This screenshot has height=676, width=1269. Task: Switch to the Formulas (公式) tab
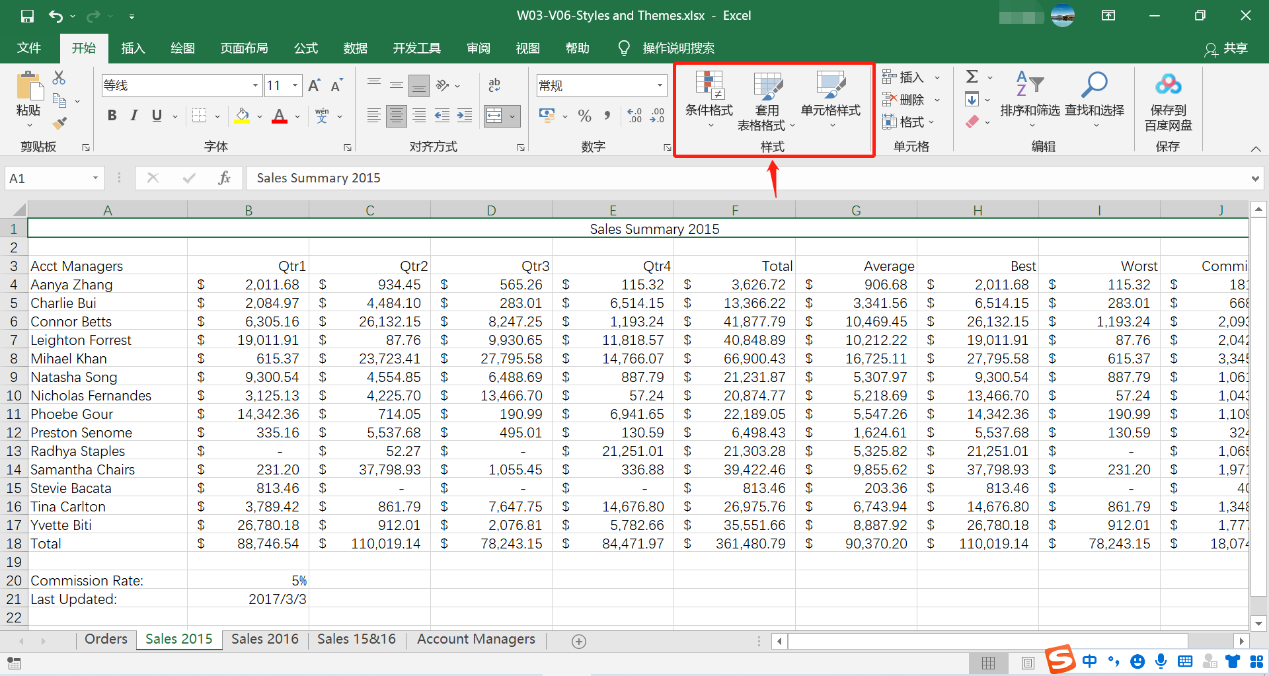(x=305, y=48)
